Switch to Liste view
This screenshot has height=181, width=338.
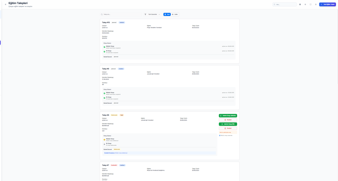[175, 14]
